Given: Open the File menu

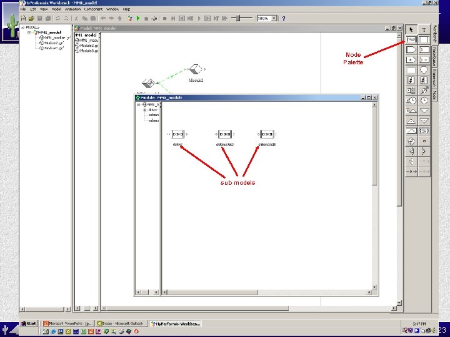Looking at the screenshot, I should pyautogui.click(x=23, y=9).
